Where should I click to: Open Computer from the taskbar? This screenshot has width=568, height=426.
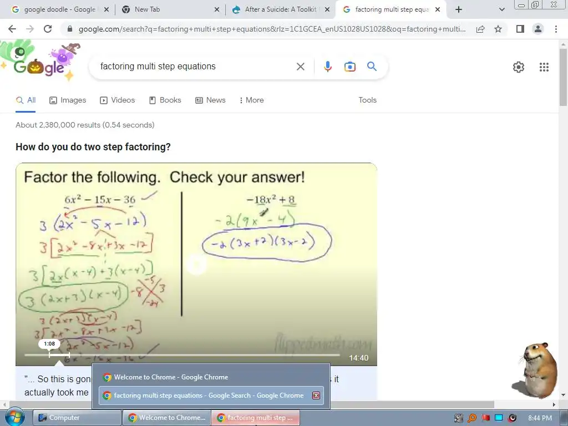[x=77, y=418]
